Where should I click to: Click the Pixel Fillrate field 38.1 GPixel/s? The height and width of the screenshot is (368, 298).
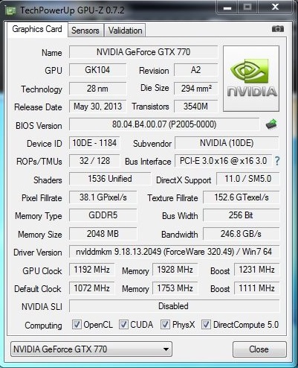(x=103, y=197)
